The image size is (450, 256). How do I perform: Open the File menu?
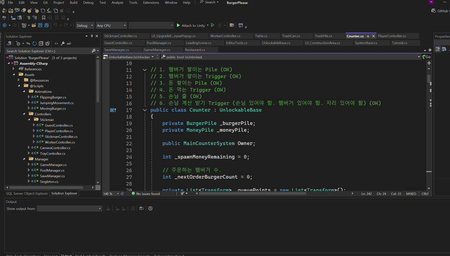tap(10, 3)
